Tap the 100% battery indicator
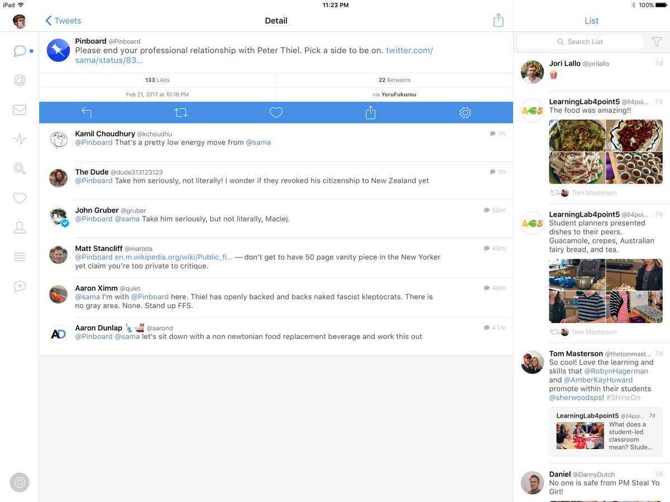 click(653, 5)
